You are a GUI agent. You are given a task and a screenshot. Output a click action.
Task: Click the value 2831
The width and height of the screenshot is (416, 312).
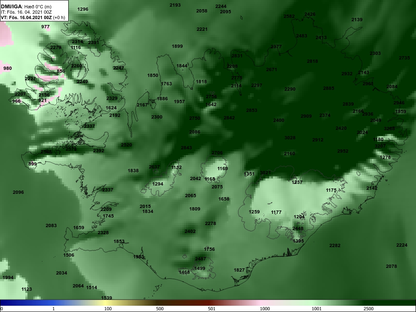pyautogui.click(x=237, y=56)
